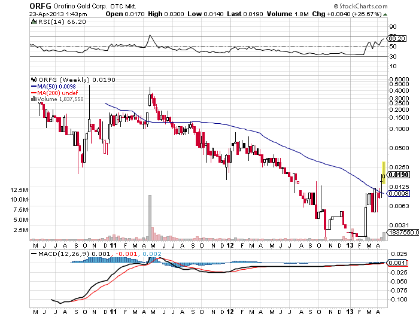The height and width of the screenshot is (317, 419).
Task: Click the 'Chg +0.0040 (+26.67%)' value
Action: click(347, 14)
